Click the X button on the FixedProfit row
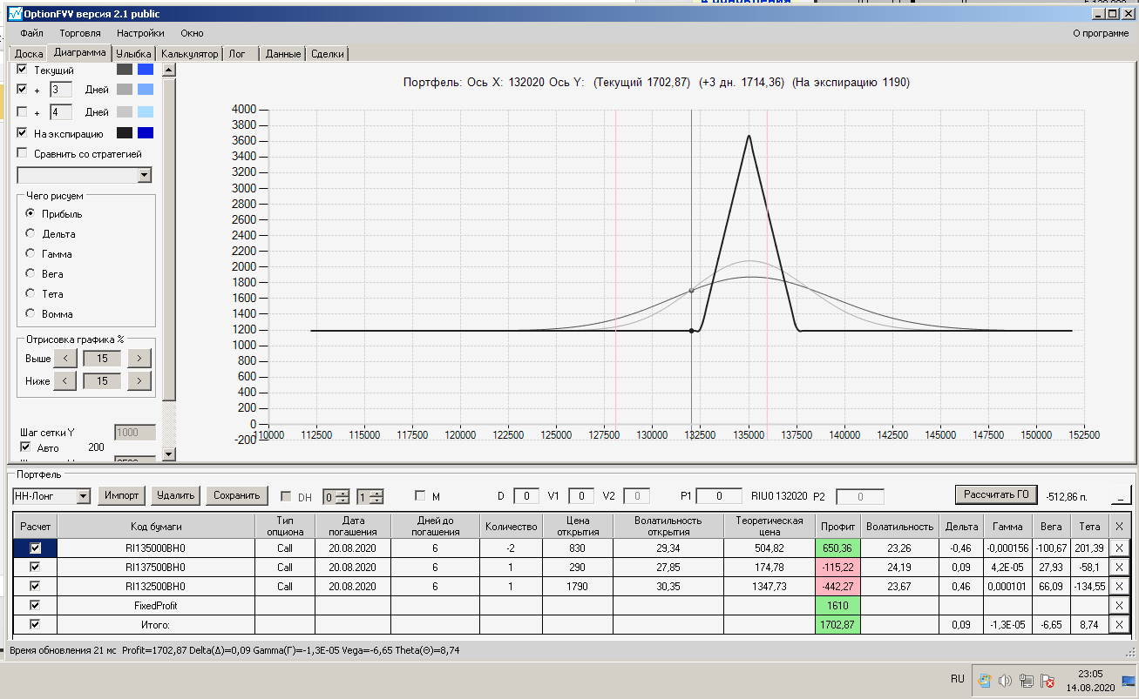The image size is (1139, 699). pos(1119,605)
